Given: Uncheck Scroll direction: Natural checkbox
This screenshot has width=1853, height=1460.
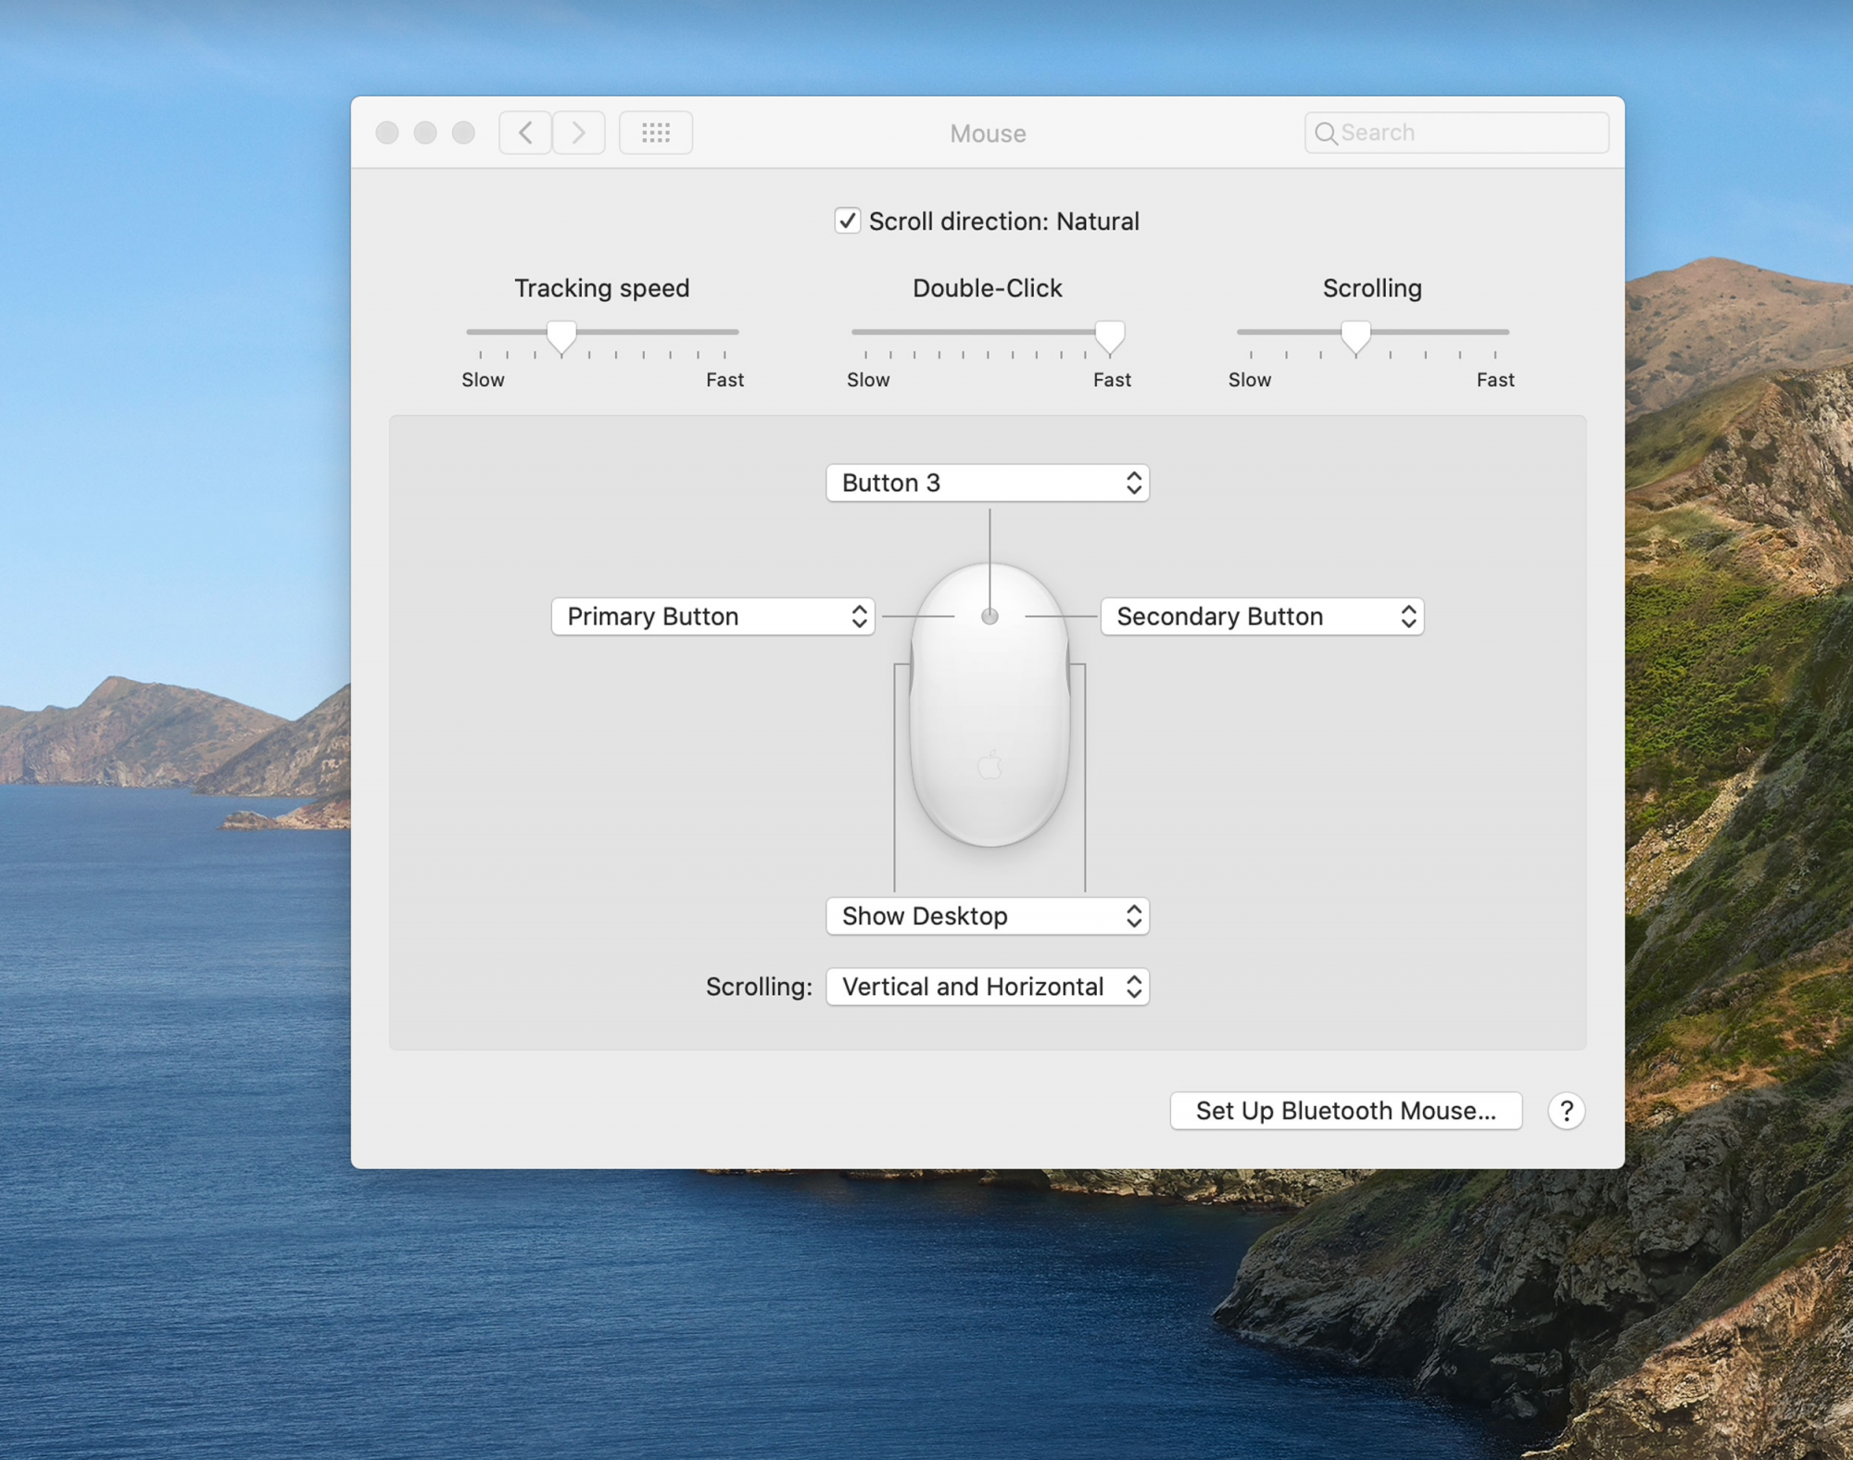Looking at the screenshot, I should point(847,220).
